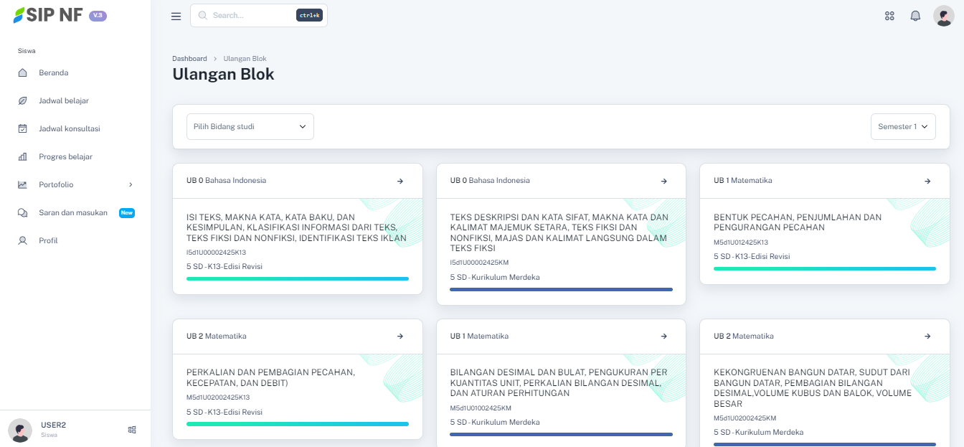Screen dimensions: 964x447
Task: Open Saran dan masukan menu item
Action: point(73,212)
